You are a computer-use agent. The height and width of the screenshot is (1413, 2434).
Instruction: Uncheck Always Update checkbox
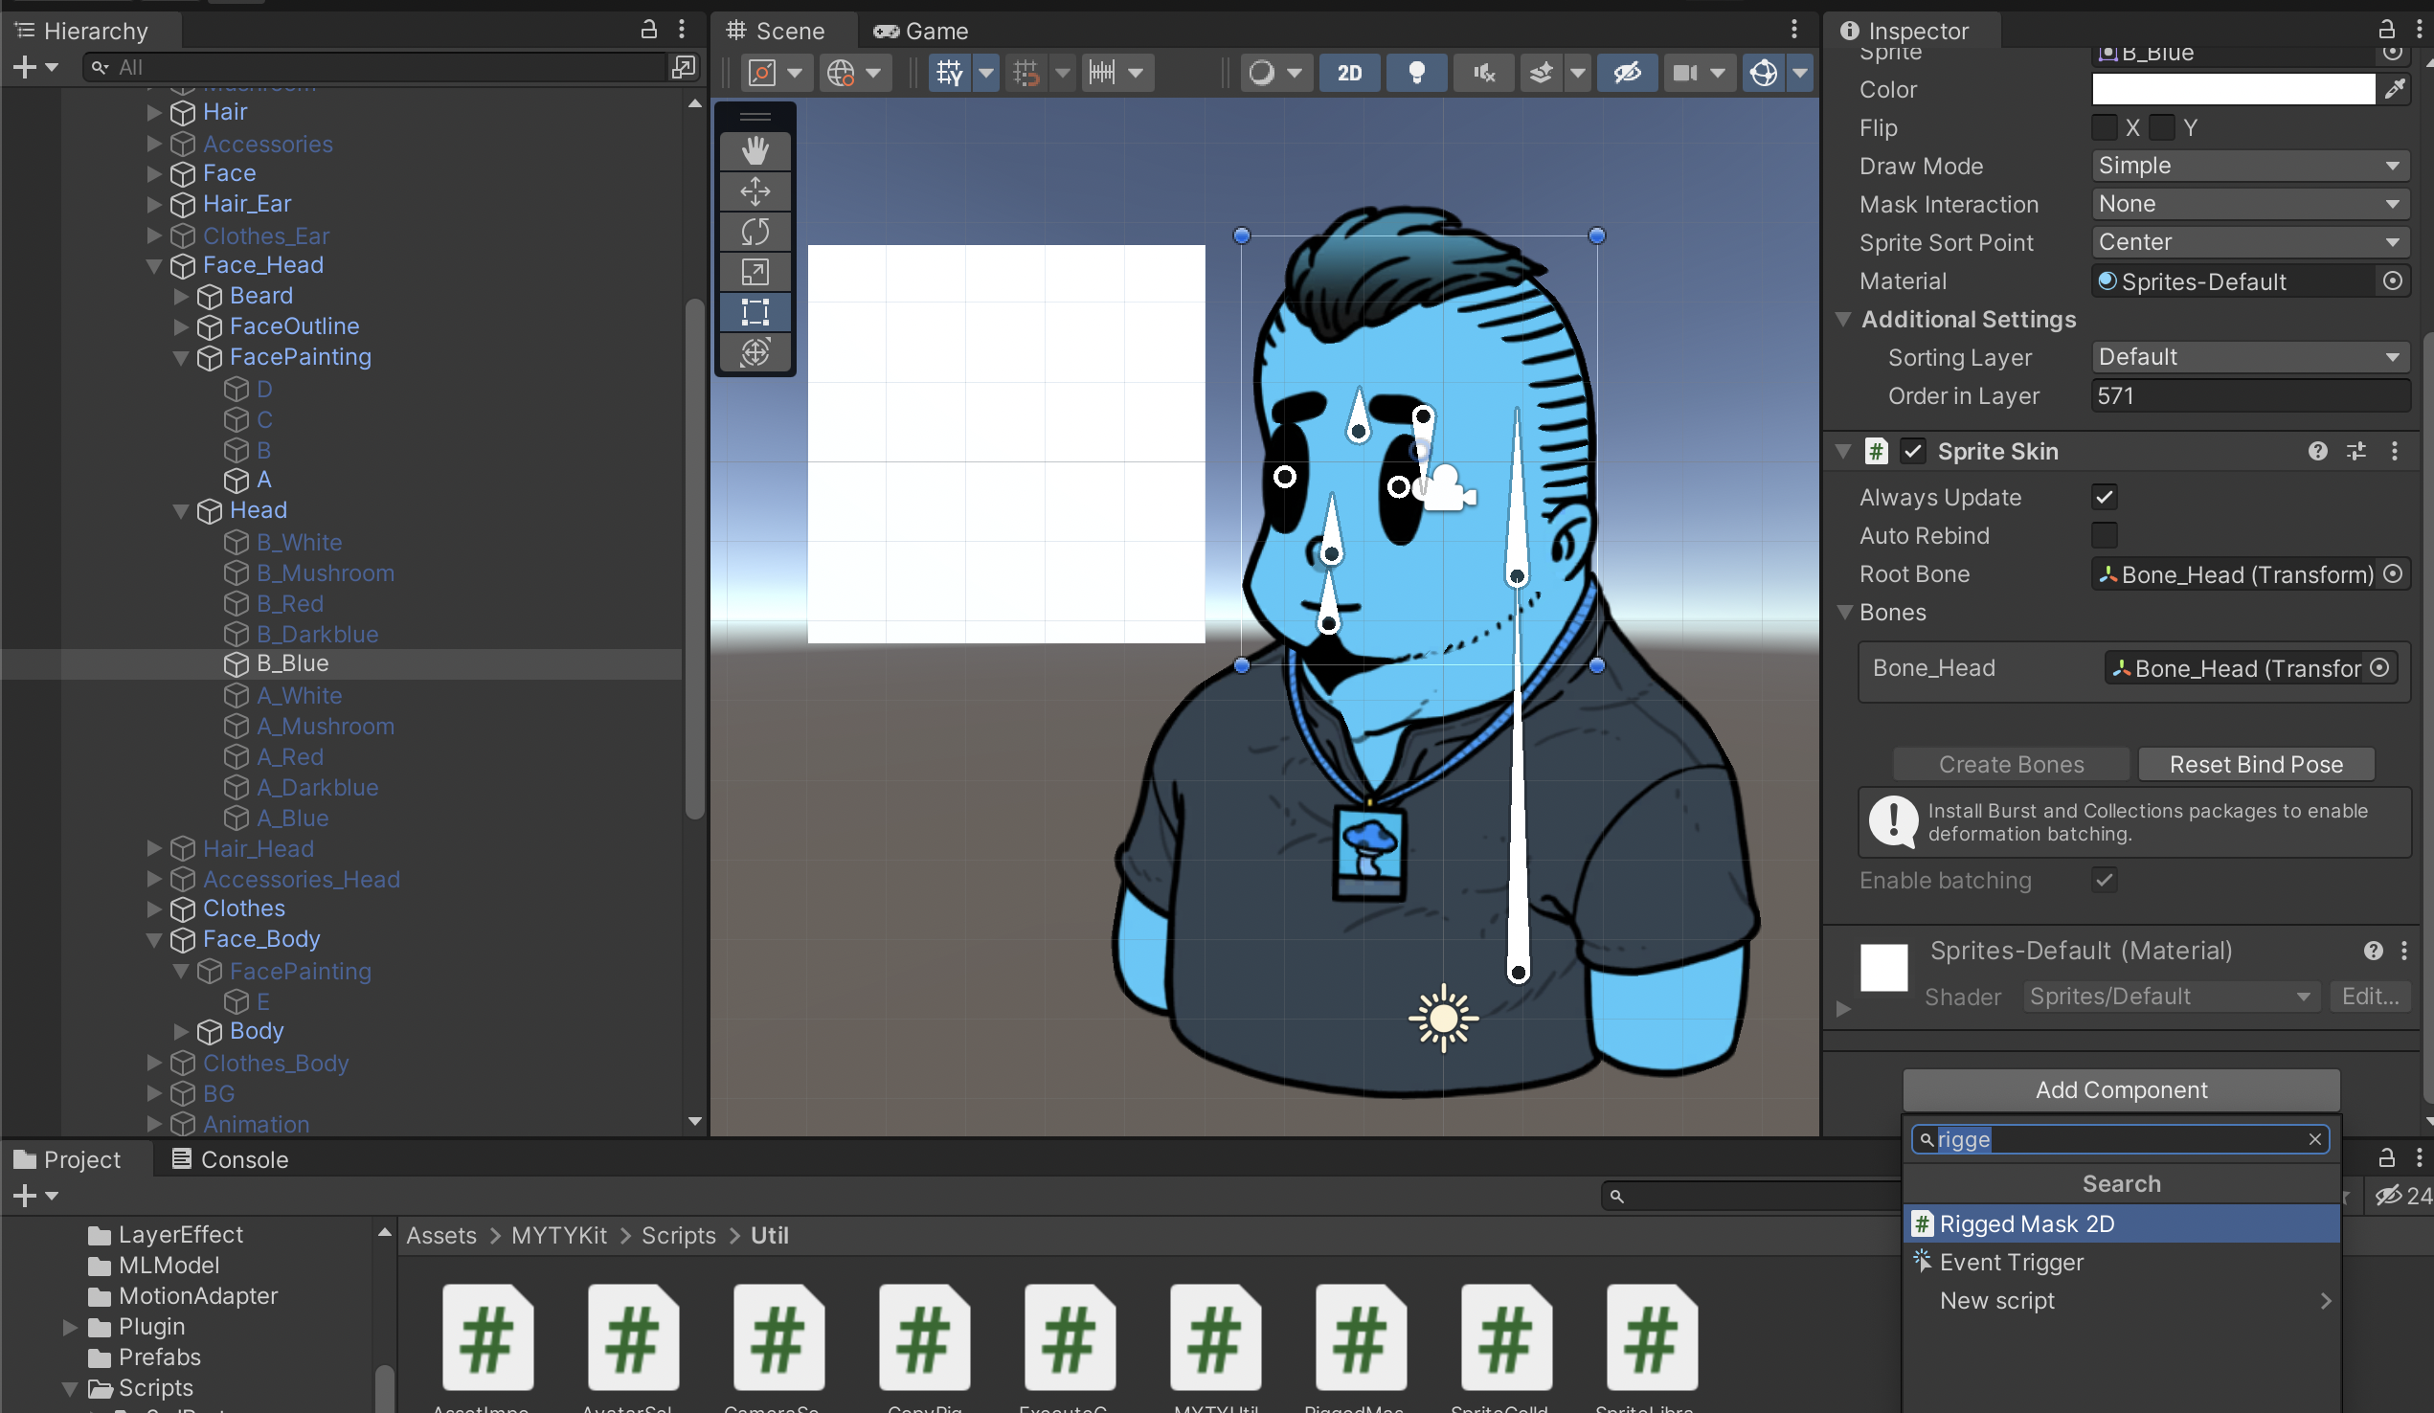pos(2104,498)
